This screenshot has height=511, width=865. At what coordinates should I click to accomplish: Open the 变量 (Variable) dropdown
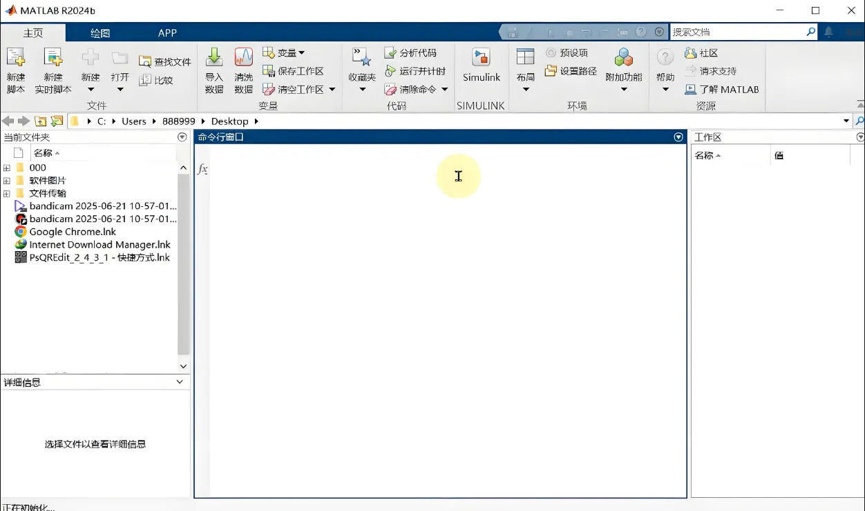pos(284,52)
